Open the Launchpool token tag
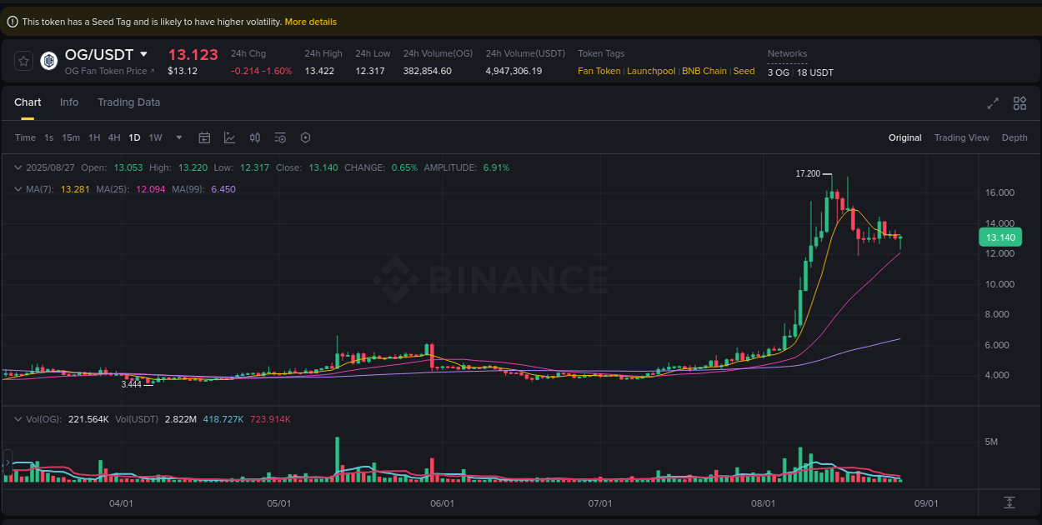The width and height of the screenshot is (1042, 525). [651, 71]
